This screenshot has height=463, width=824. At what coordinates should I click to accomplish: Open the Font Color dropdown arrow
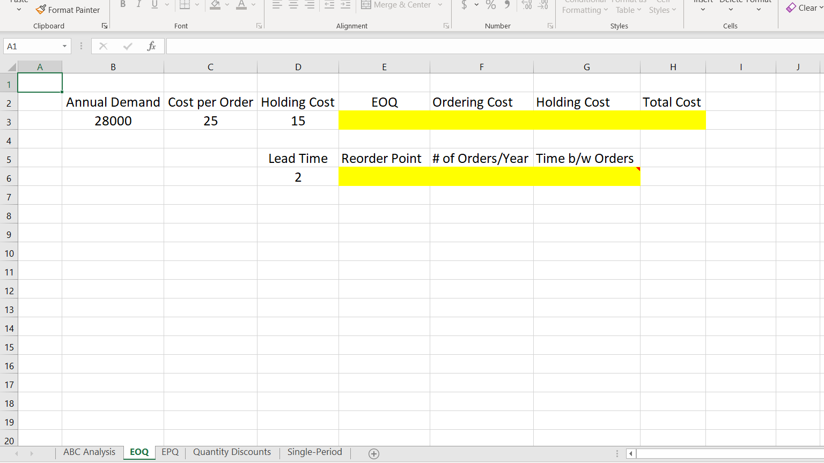click(253, 6)
